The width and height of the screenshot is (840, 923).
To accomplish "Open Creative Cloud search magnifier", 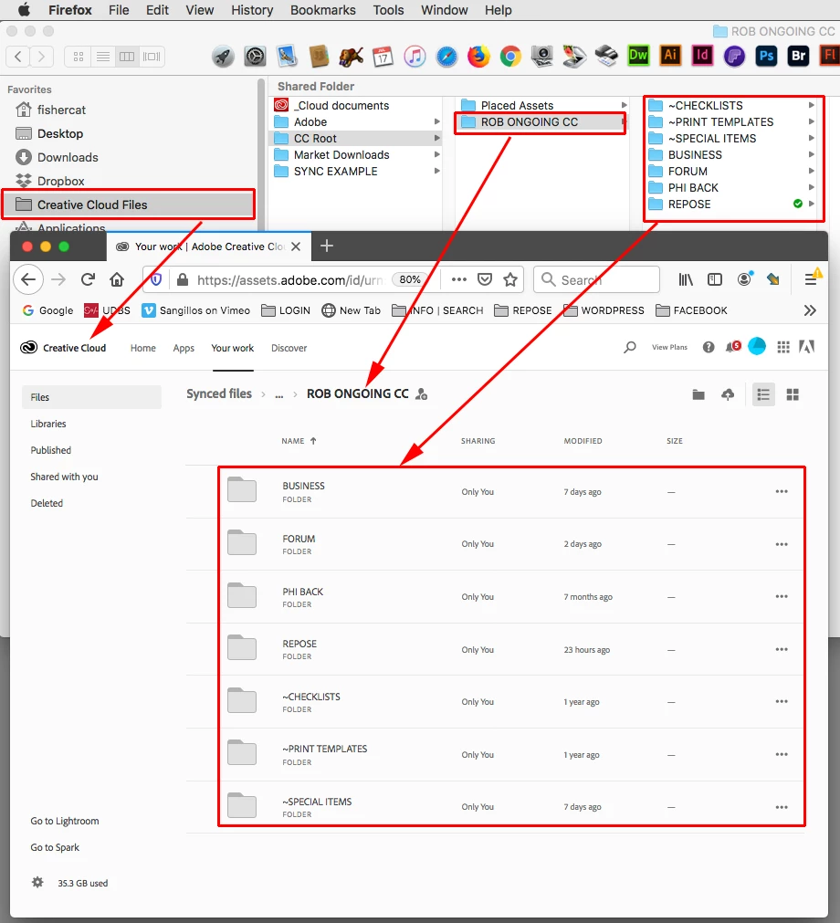I will point(630,347).
